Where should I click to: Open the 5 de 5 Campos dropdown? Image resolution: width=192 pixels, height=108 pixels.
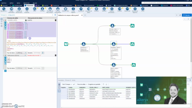[x=67, y=84]
